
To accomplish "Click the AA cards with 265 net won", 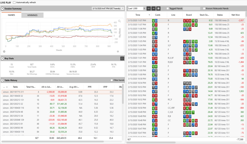I will pyautogui.click(x=155, y=121).
